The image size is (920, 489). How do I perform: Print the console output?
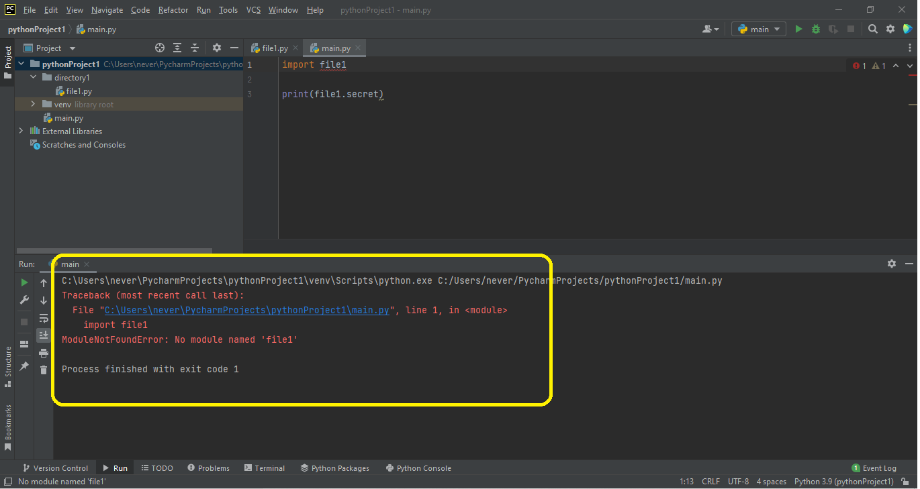[x=43, y=353]
